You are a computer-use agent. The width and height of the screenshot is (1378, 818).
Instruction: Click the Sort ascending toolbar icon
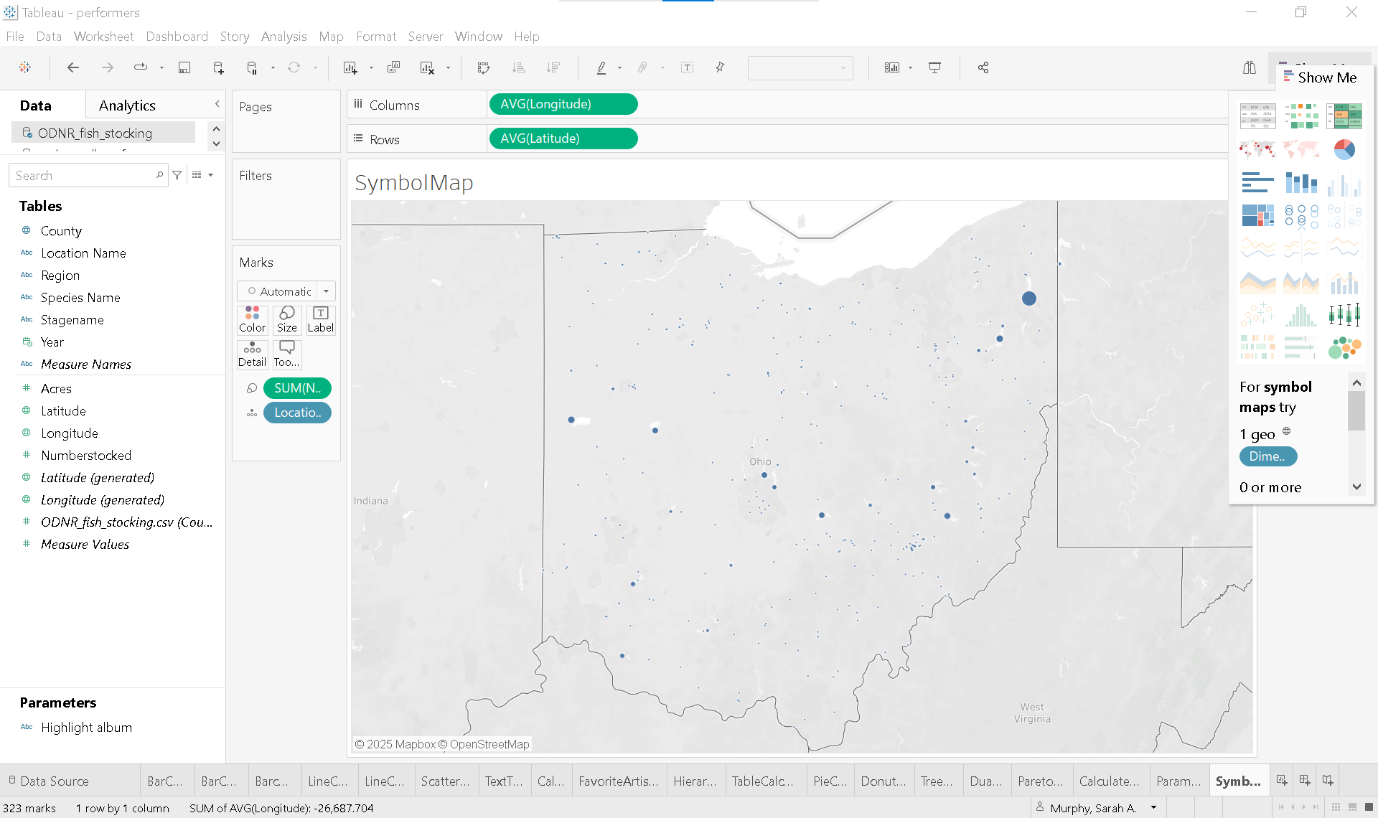[x=518, y=67]
